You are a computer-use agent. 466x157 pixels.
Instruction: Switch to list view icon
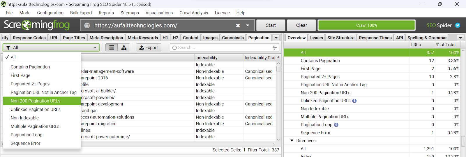pos(112,47)
